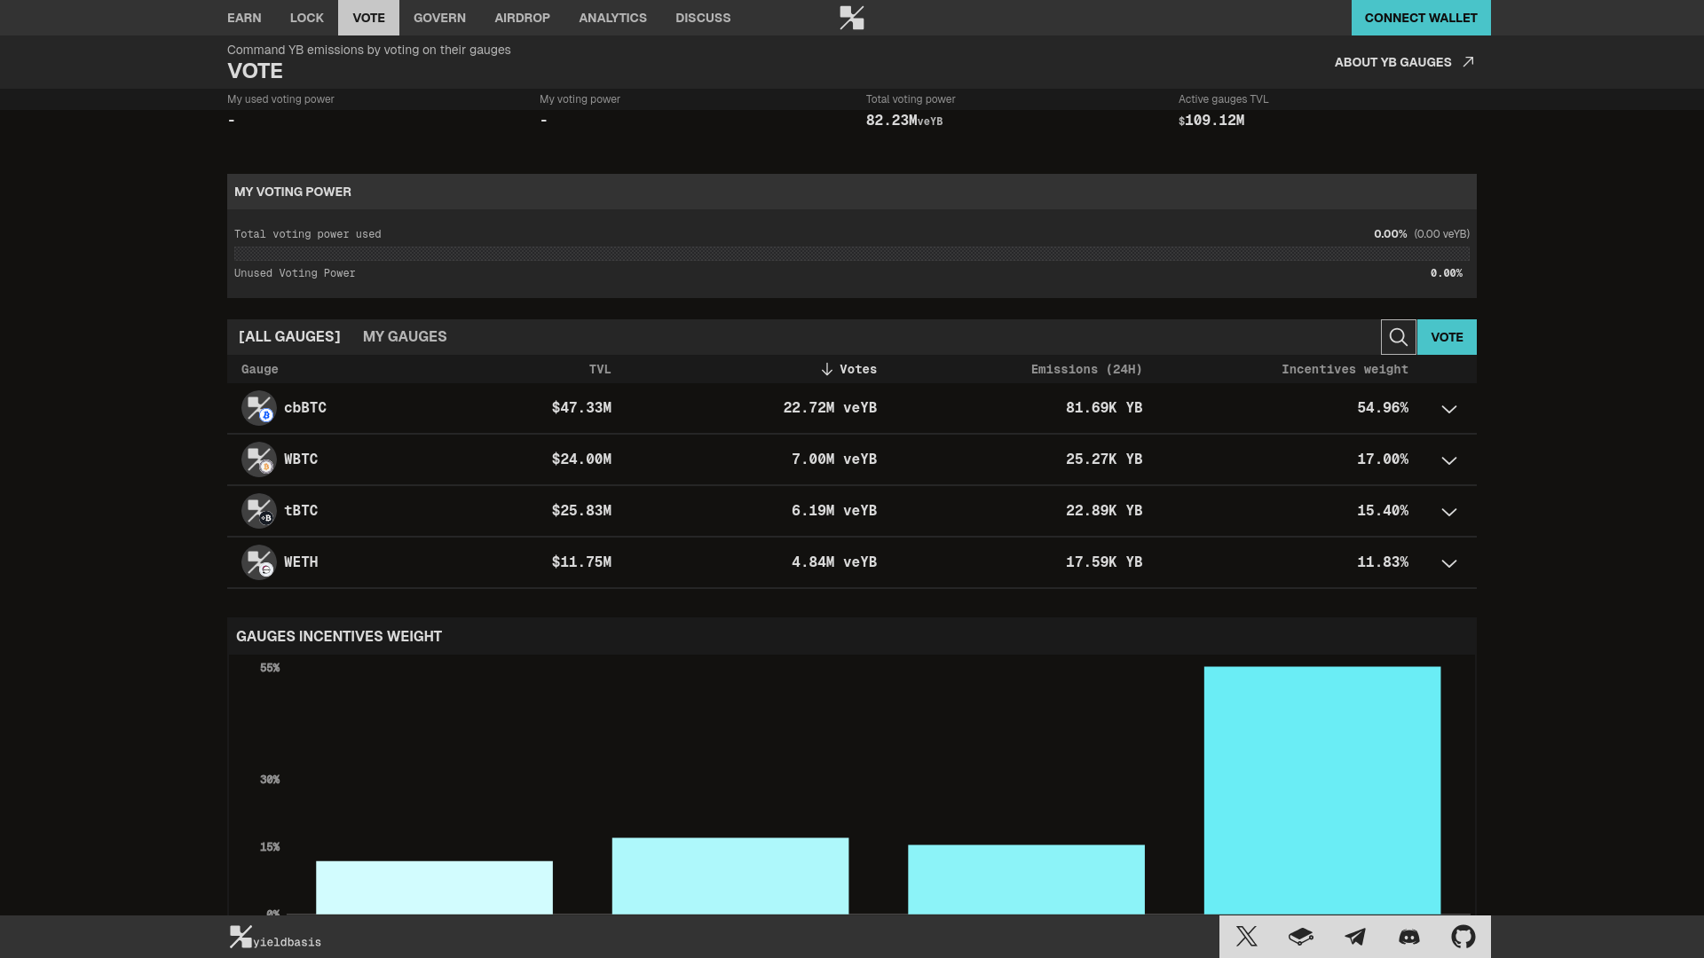Screen dimensions: 1704x958
Task: Click external arrow beside About YB Gauges
Action: tap(1468, 61)
